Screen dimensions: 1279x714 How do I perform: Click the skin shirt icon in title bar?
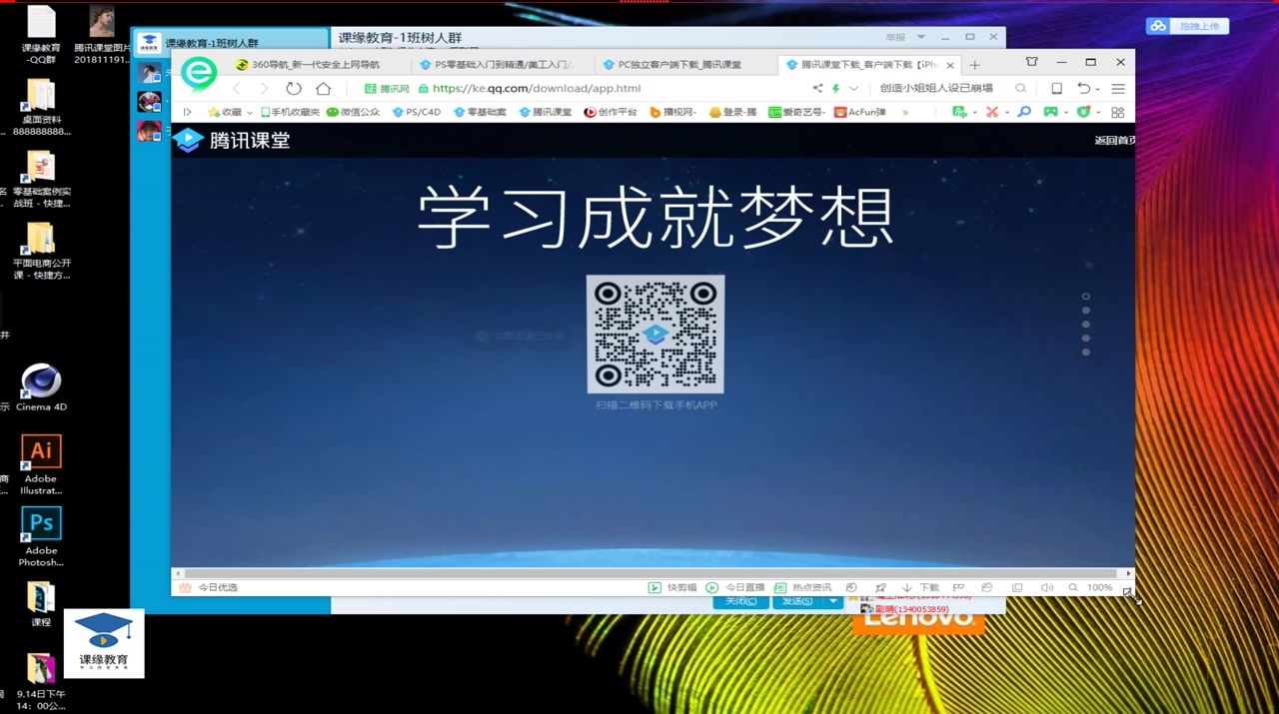click(1032, 62)
